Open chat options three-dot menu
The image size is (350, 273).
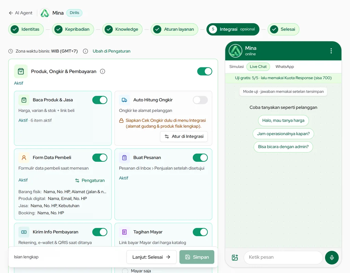[x=331, y=51]
